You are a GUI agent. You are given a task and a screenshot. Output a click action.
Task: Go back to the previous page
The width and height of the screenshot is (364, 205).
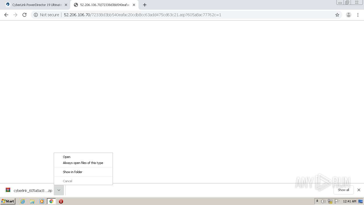point(6,15)
